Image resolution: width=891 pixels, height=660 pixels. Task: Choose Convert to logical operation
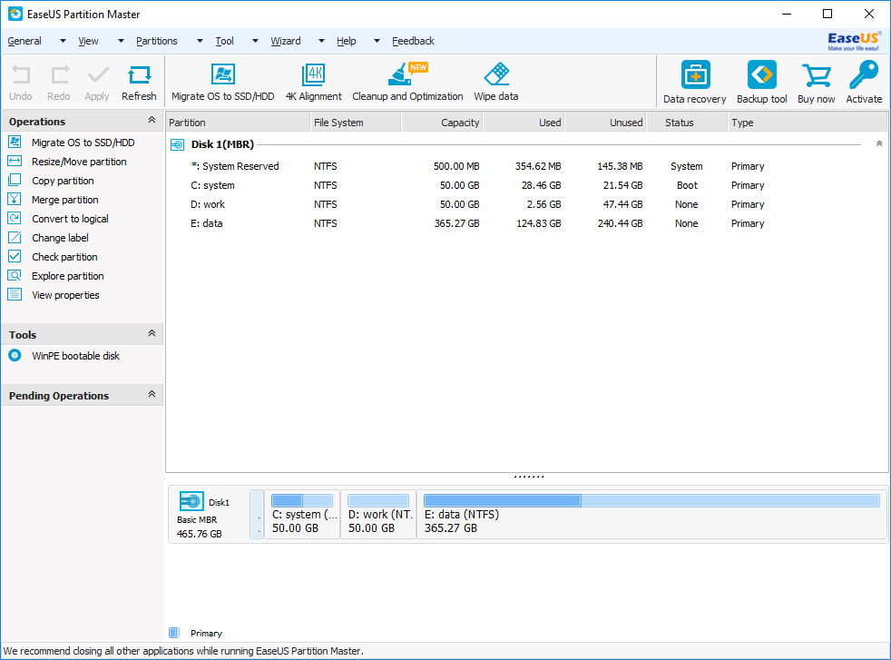(70, 219)
